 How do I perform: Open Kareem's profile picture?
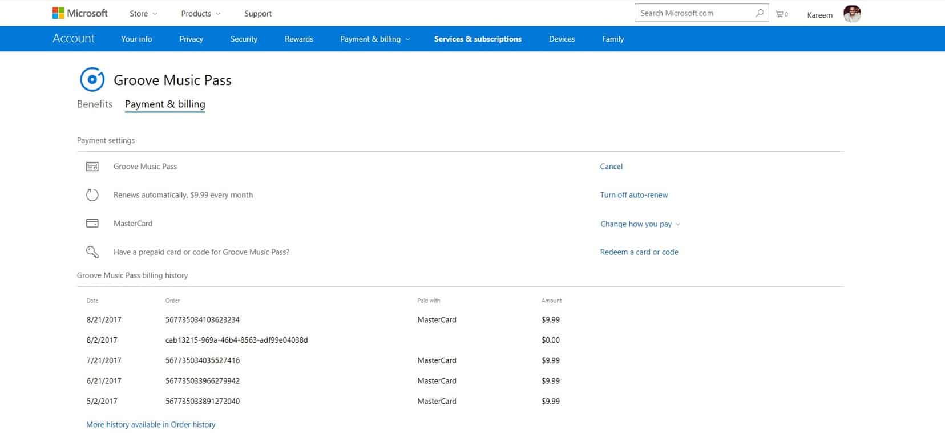tap(852, 14)
